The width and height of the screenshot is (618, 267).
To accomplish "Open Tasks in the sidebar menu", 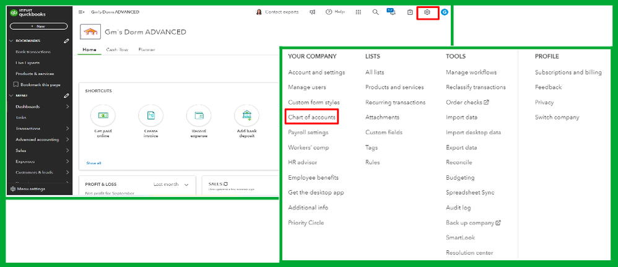I will pos(21,118).
